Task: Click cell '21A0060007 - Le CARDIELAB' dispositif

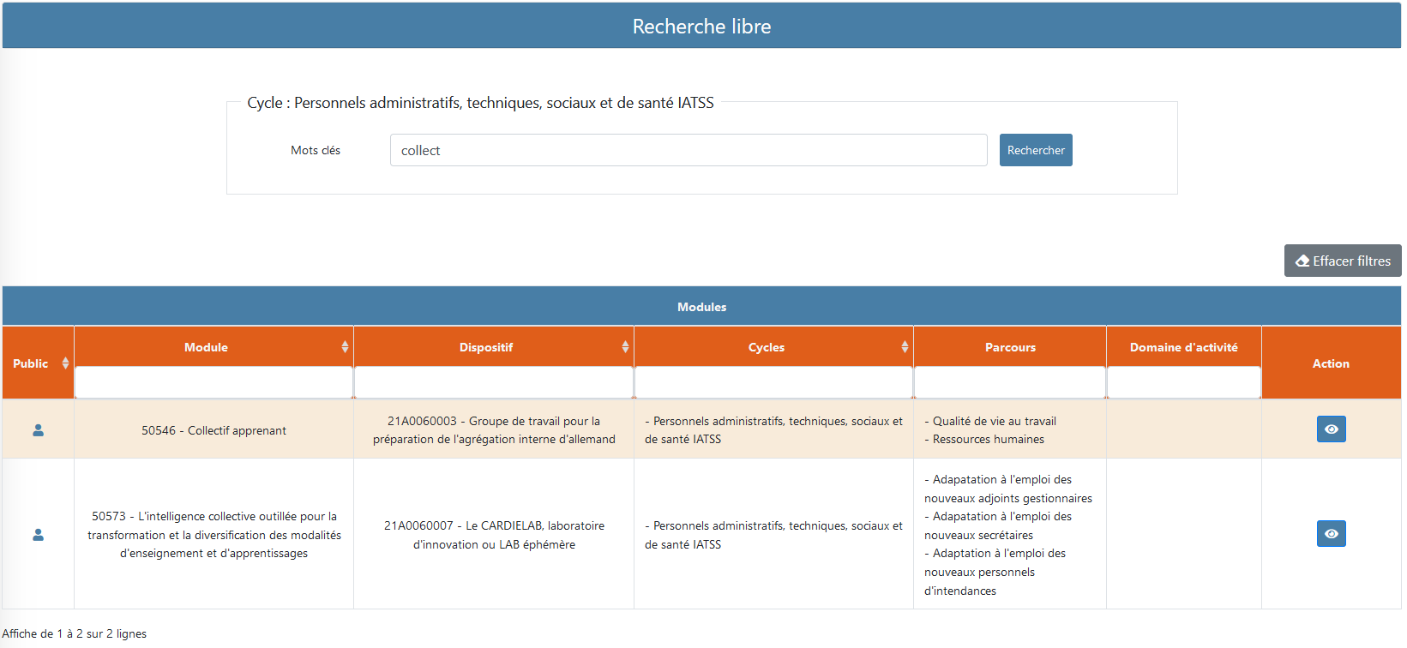Action: pos(494,535)
